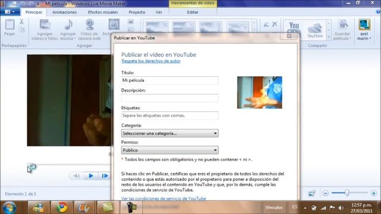Click the Movie Maker taskbar icon
The height and width of the screenshot is (214, 381).
pos(131,207)
